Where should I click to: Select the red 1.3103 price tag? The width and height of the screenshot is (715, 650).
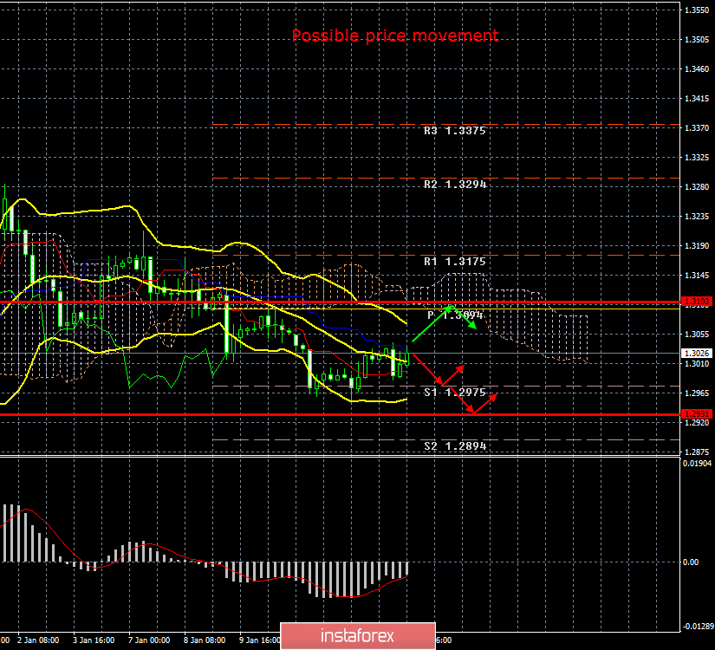[x=696, y=302]
